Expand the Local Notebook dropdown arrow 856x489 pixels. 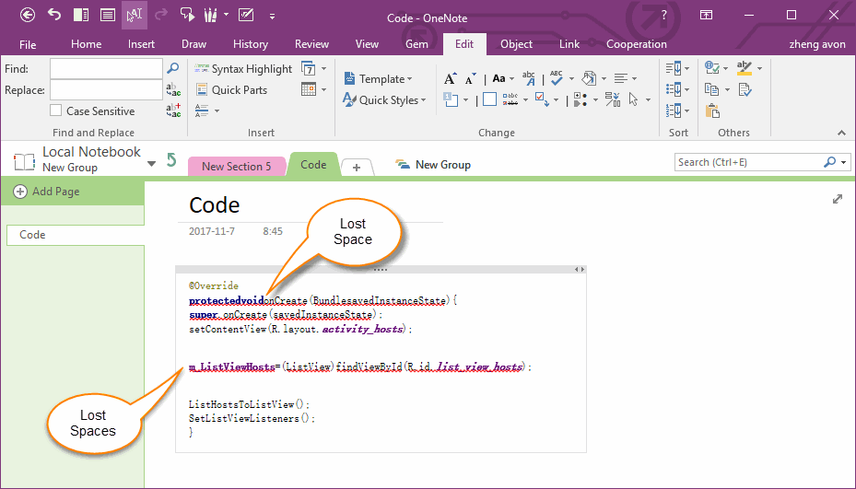(151, 164)
